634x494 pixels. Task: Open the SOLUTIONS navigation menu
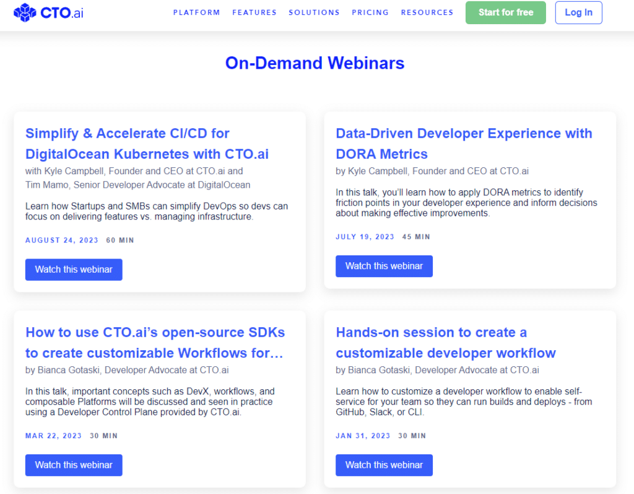(314, 12)
